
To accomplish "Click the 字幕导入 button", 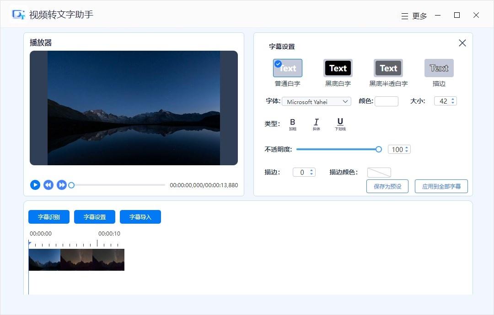I will 140,217.
